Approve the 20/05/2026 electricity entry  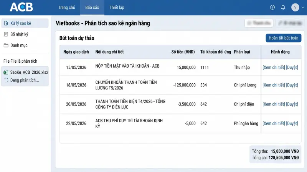[292, 104]
